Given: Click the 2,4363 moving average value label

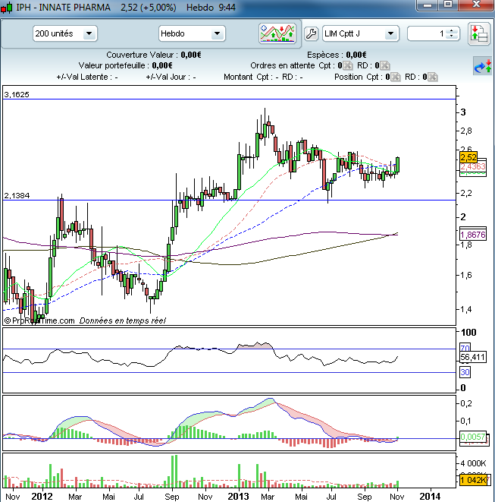Looking at the screenshot, I should click(x=473, y=166).
